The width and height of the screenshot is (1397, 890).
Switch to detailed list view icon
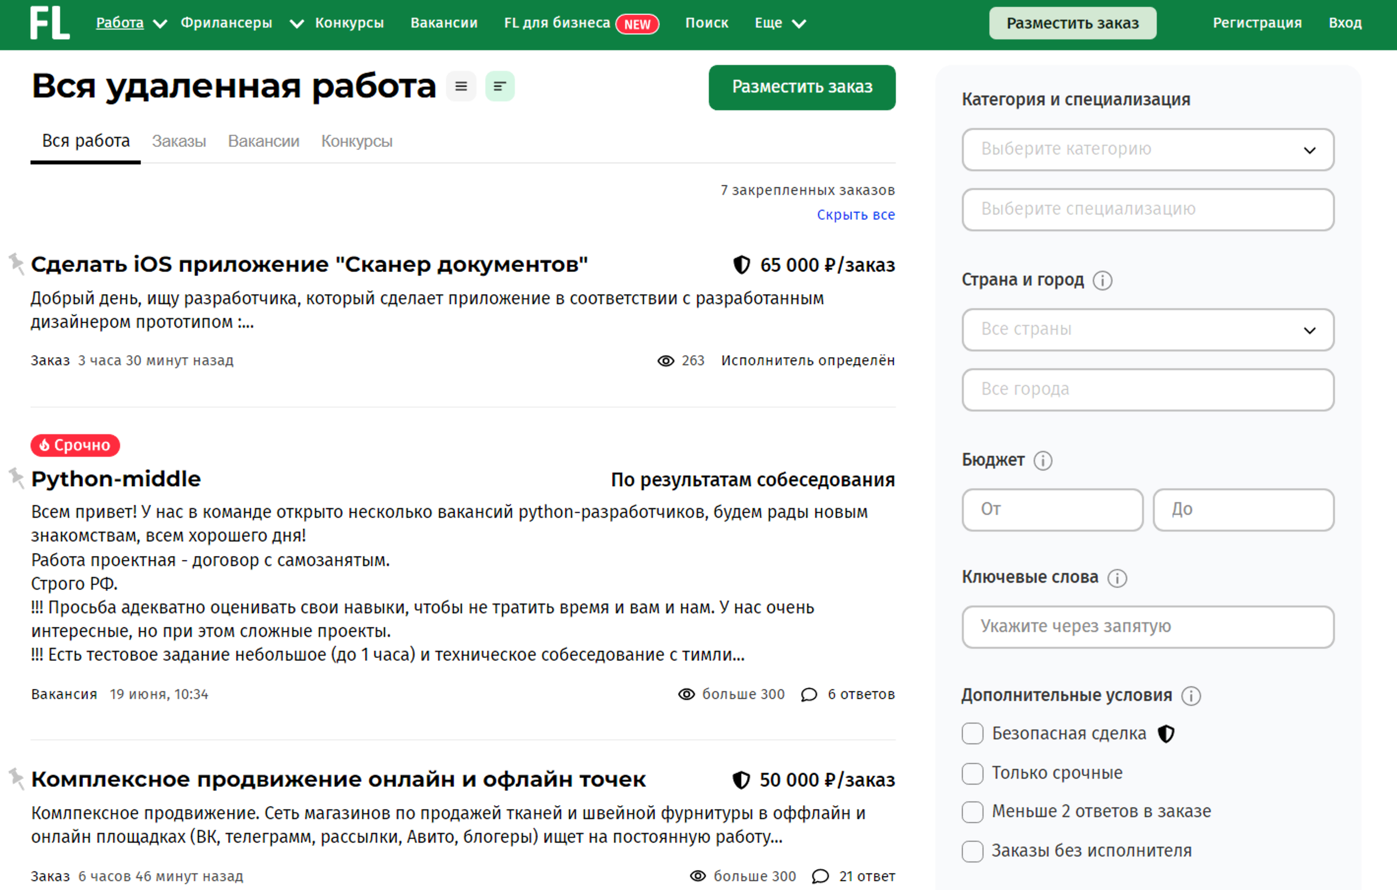click(500, 87)
